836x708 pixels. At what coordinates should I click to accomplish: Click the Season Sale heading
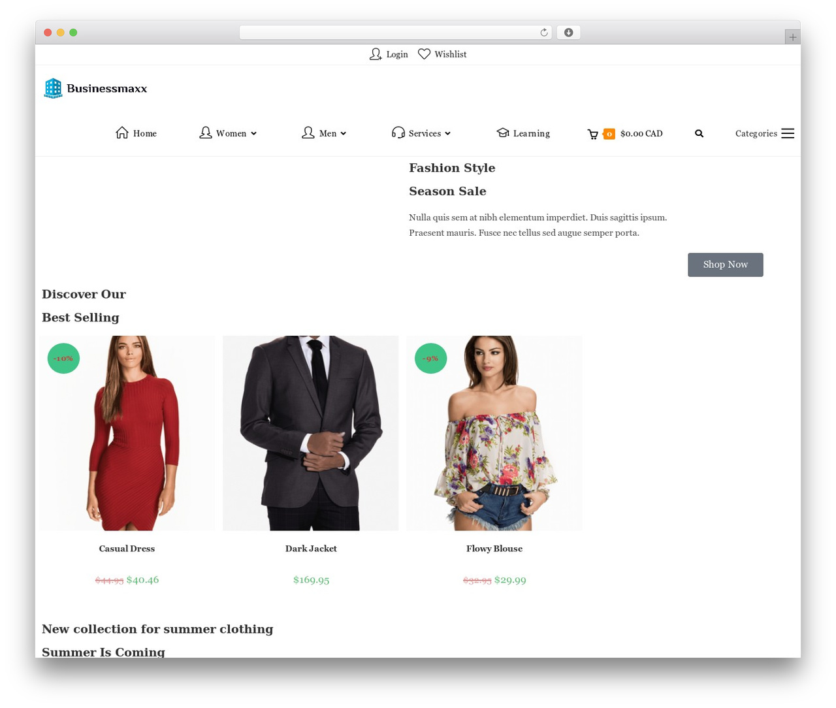click(x=447, y=191)
